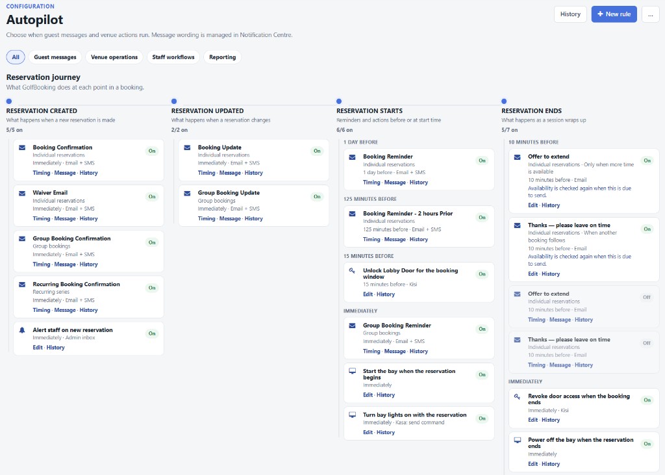Toggle On badge of Revoke door access rule

coord(647,400)
